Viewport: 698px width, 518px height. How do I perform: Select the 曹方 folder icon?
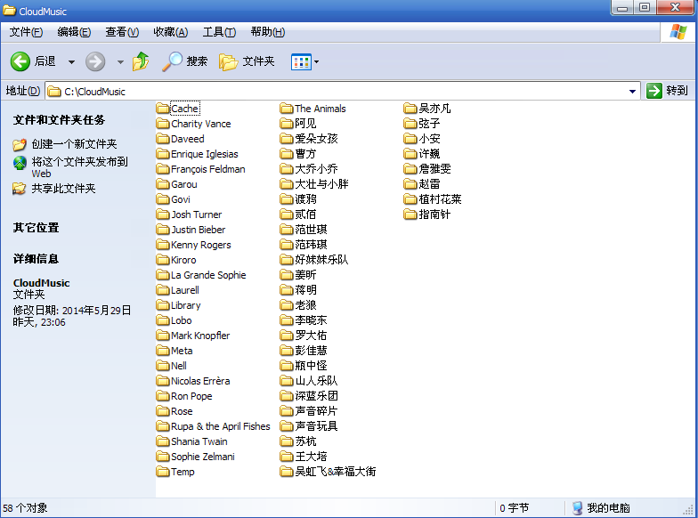coord(287,154)
